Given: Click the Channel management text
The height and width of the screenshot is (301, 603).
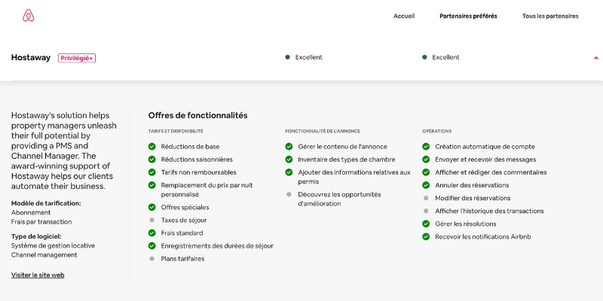Looking at the screenshot, I should tap(44, 255).
